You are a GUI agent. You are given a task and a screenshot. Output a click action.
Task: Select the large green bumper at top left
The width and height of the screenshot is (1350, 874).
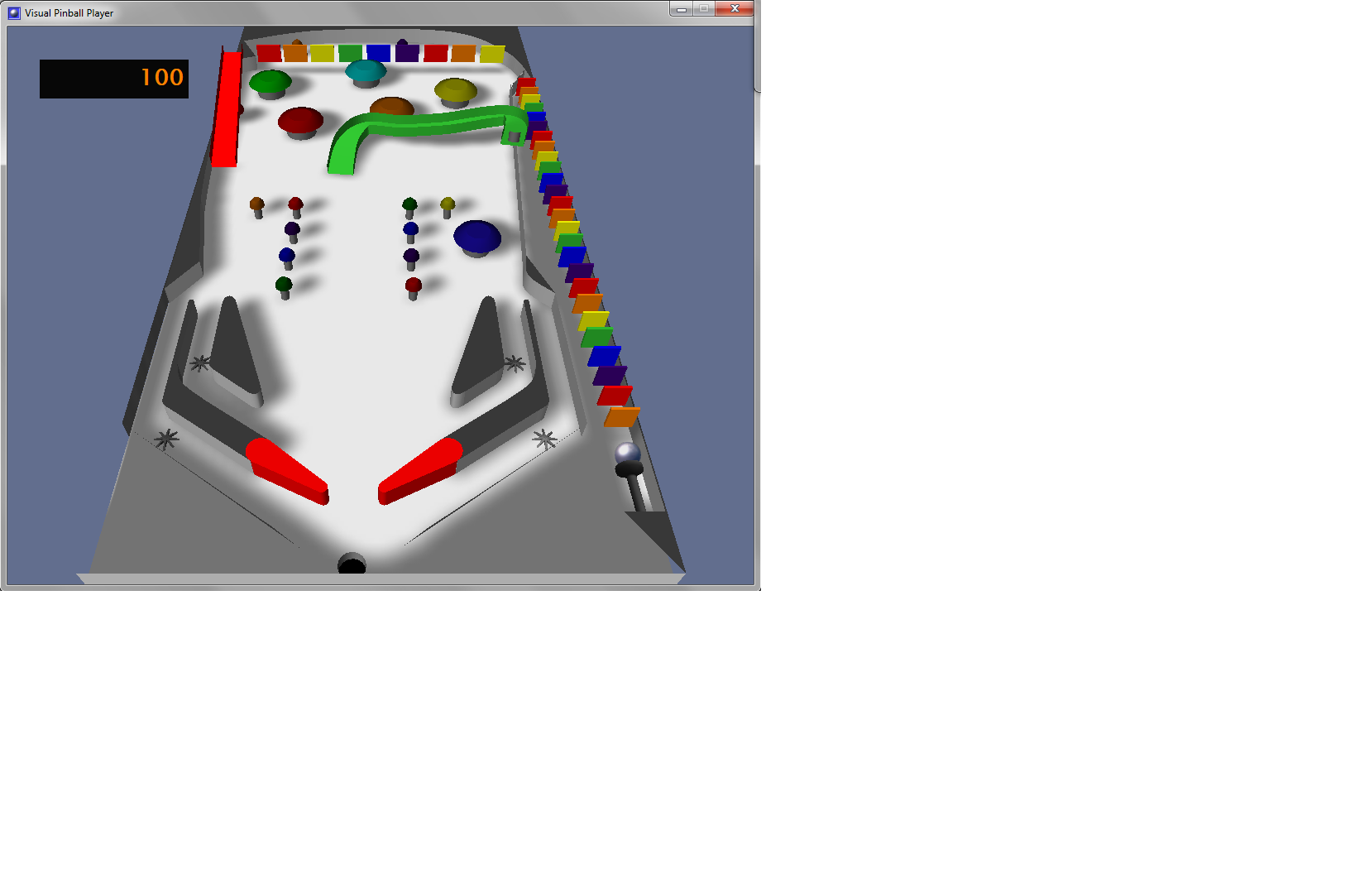(x=270, y=82)
